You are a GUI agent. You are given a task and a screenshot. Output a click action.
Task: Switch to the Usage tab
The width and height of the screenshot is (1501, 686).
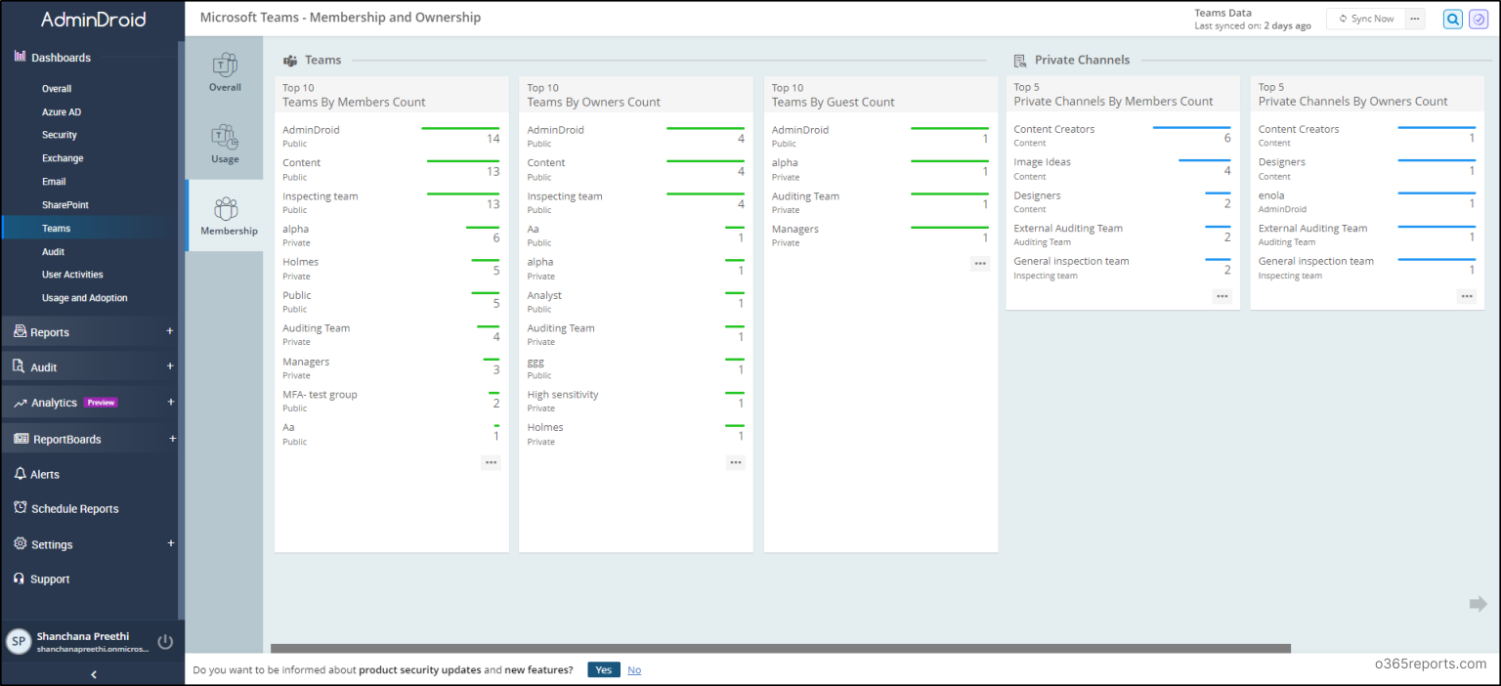coord(225,144)
